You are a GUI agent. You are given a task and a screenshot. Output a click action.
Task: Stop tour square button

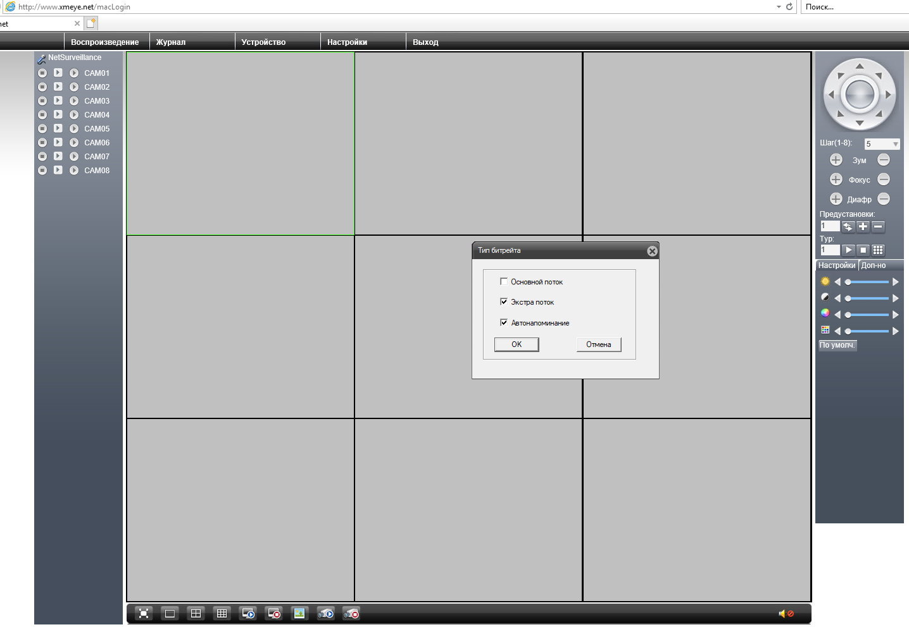coord(863,250)
